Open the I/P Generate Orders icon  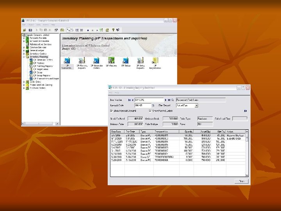click(x=96, y=61)
